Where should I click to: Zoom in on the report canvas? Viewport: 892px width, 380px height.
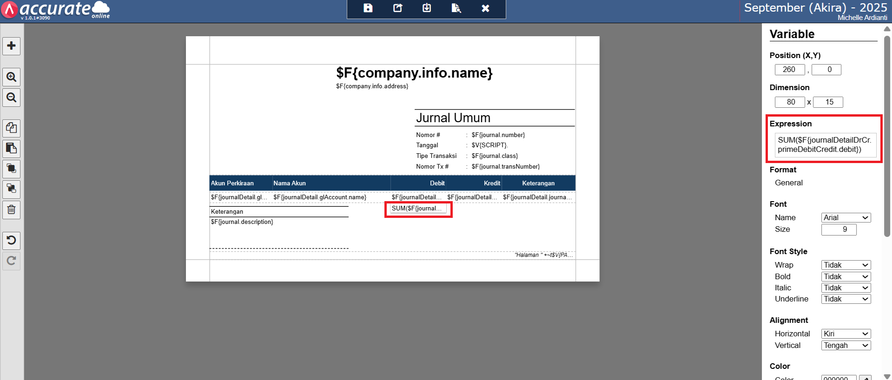click(12, 77)
